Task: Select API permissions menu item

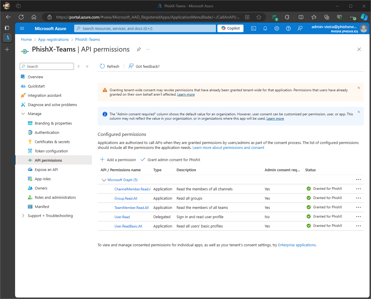Action: click(x=53, y=160)
